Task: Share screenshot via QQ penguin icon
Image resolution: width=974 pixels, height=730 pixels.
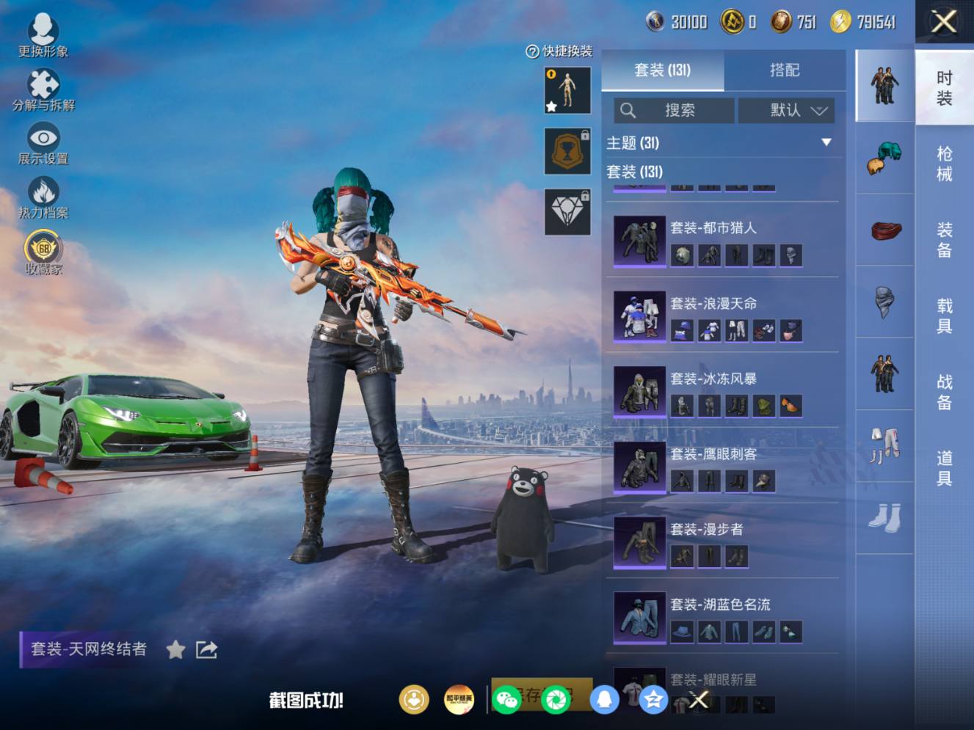Action: click(x=604, y=700)
